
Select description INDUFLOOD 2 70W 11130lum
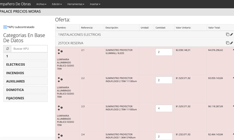(121, 81)
